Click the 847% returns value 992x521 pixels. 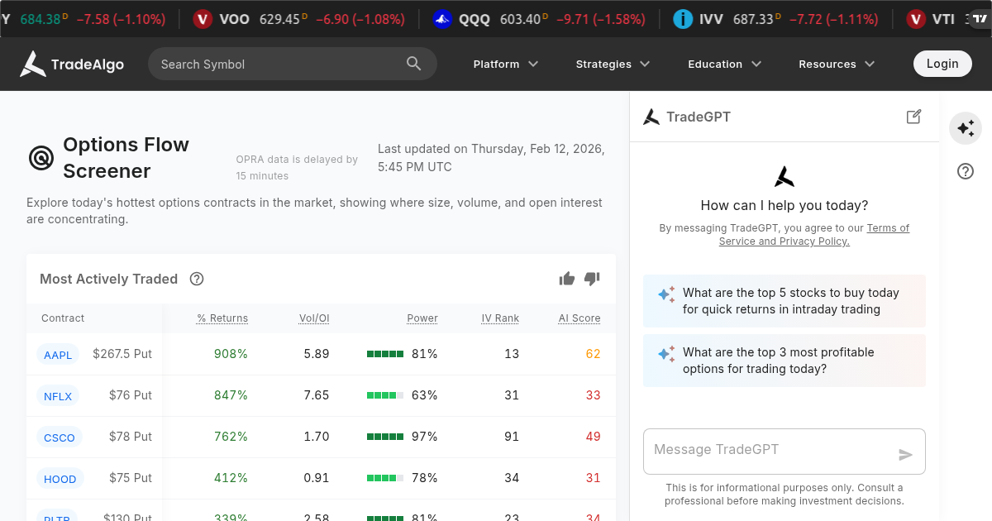[x=231, y=395]
